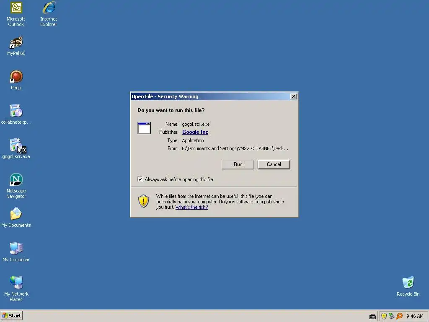Viewport: 429px width, 322px height.
Task: Cancel the security warning dialog
Action: 274,164
